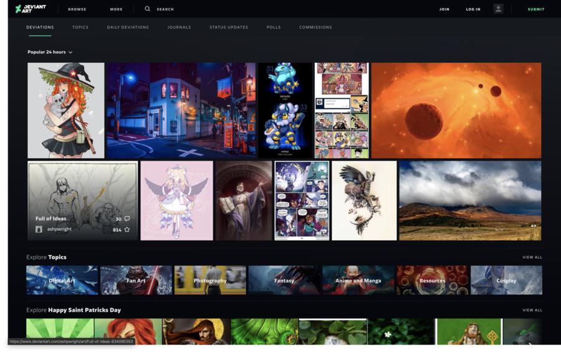This screenshot has height=354, width=561.
Task: Open the Journals tab
Action: [179, 27]
